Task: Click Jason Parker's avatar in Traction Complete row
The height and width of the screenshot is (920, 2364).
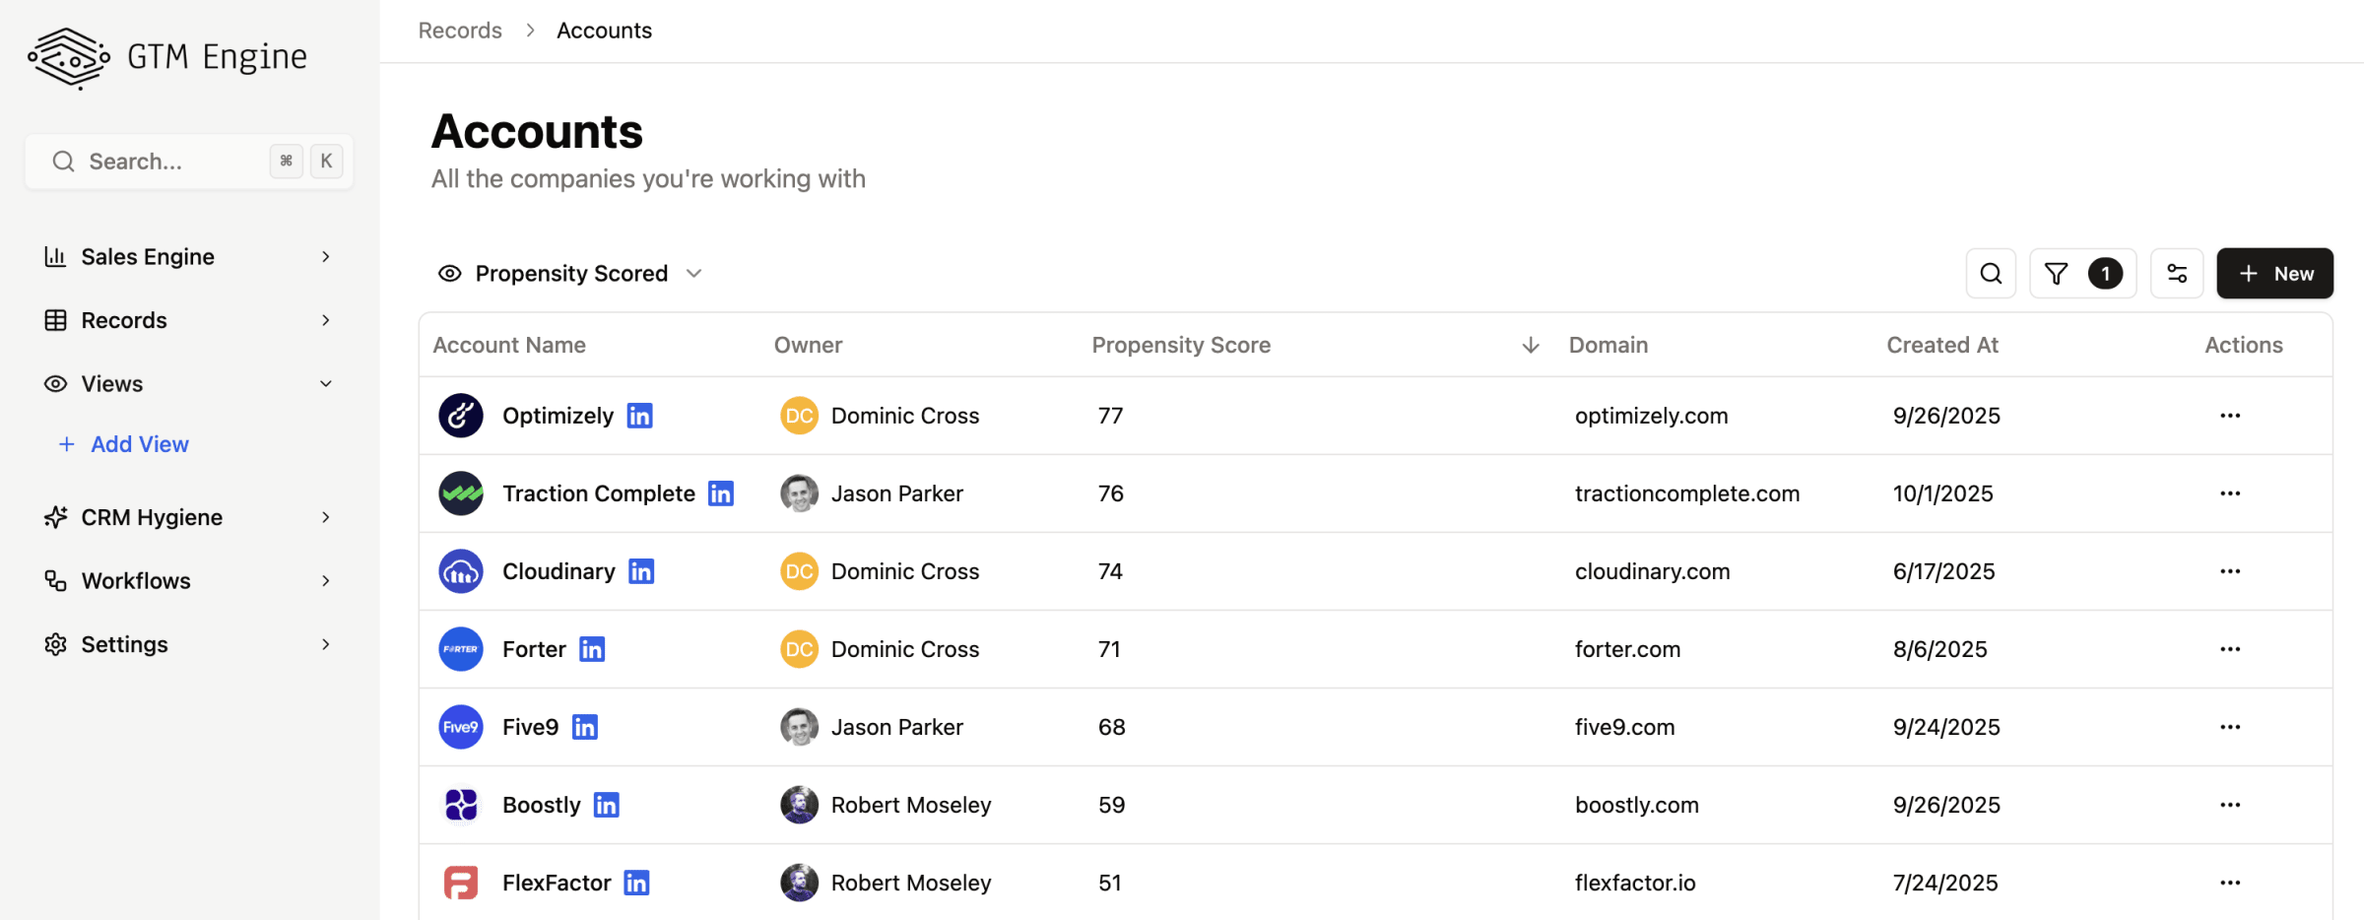Action: (x=800, y=493)
